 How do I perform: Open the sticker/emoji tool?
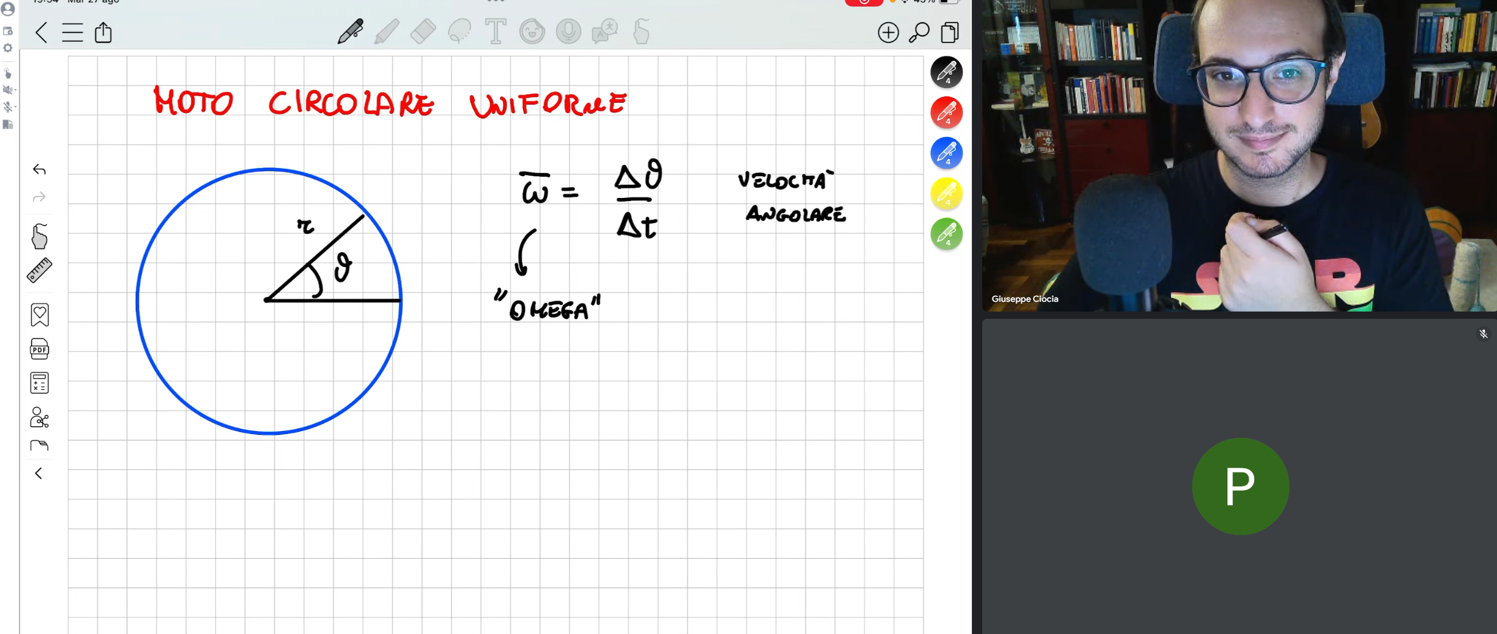[x=532, y=32]
